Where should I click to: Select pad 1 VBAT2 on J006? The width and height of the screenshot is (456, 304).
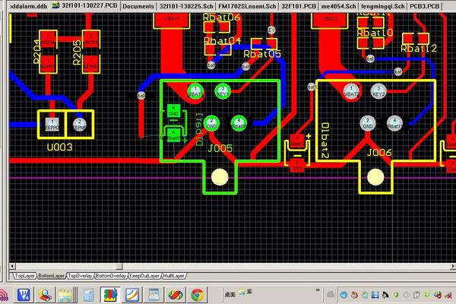pyautogui.click(x=351, y=91)
